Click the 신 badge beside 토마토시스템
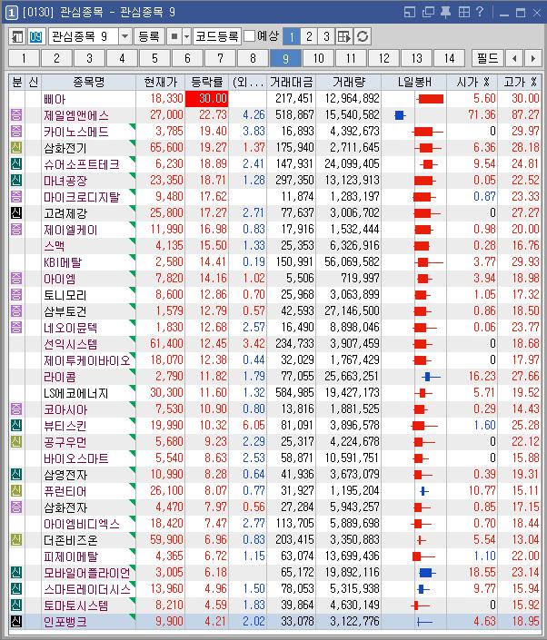 tap(16, 605)
